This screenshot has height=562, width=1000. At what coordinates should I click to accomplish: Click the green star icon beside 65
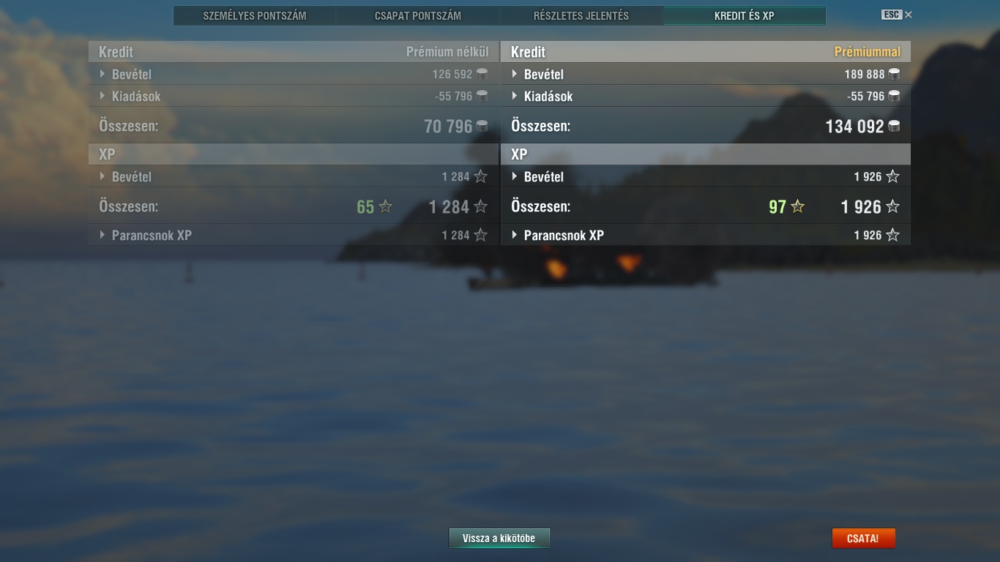click(x=385, y=207)
